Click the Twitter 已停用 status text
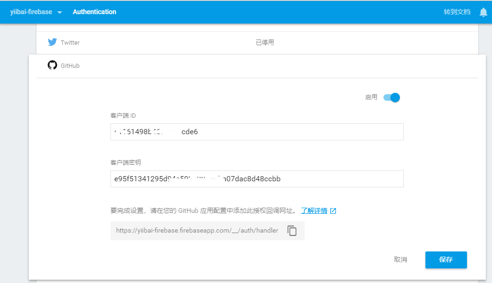This screenshot has height=283, width=492. (x=265, y=43)
